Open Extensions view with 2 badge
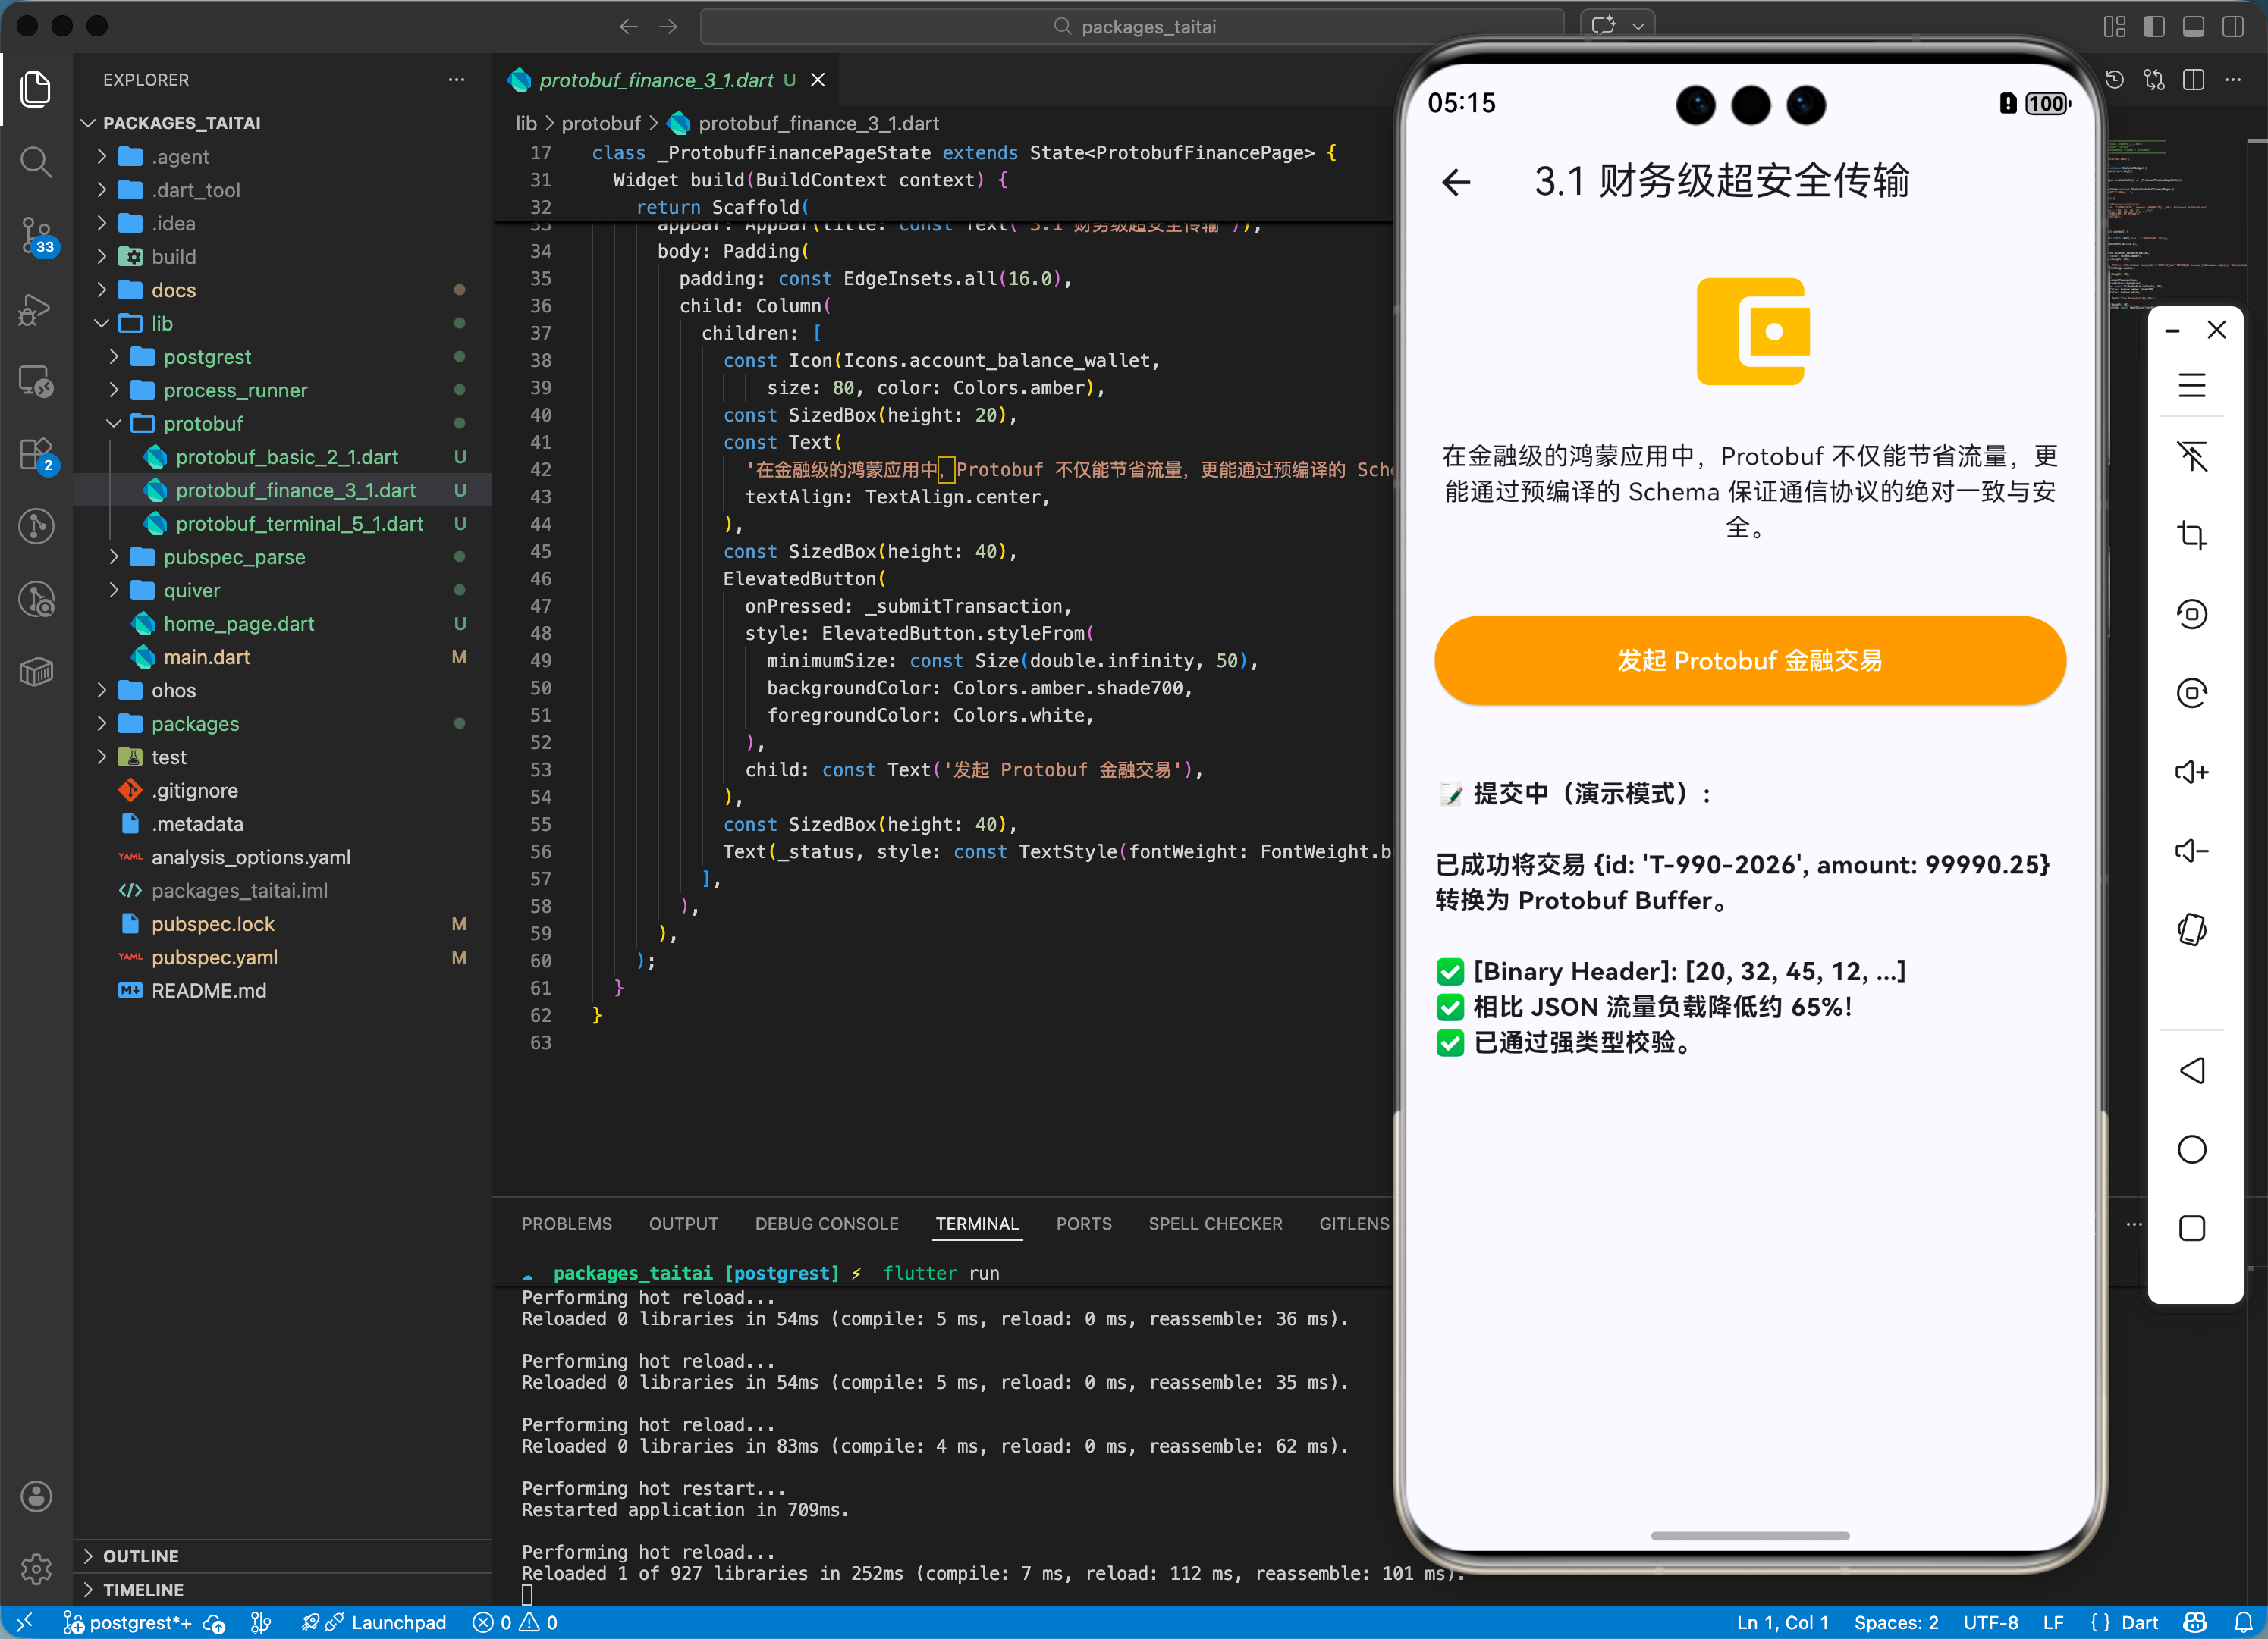Viewport: 2268px width, 1639px height. (36, 454)
